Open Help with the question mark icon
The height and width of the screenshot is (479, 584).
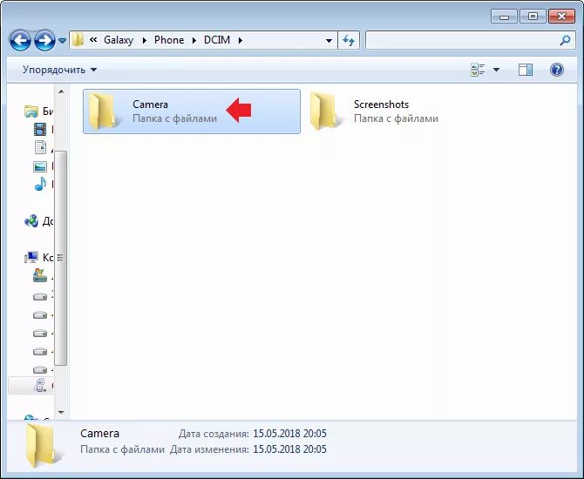(x=557, y=70)
